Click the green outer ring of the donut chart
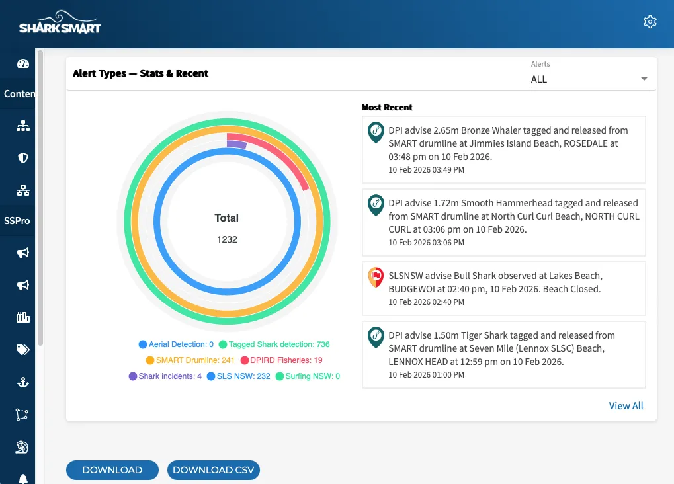The image size is (674, 484). coord(127,222)
